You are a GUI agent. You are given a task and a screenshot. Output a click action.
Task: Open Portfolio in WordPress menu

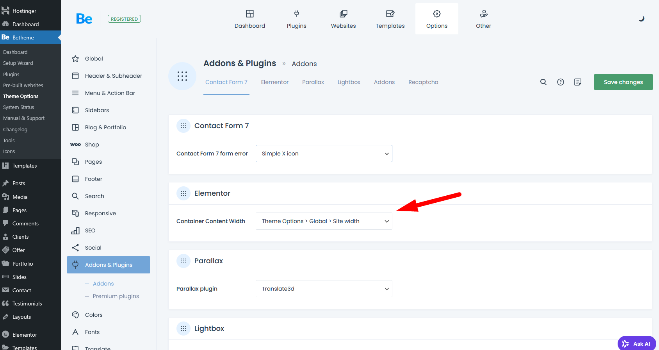point(30,264)
